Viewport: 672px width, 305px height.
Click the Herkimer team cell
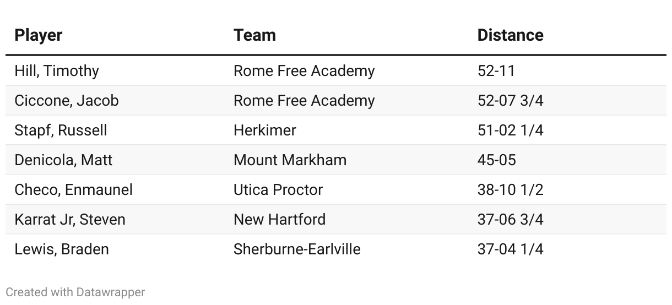click(x=265, y=130)
